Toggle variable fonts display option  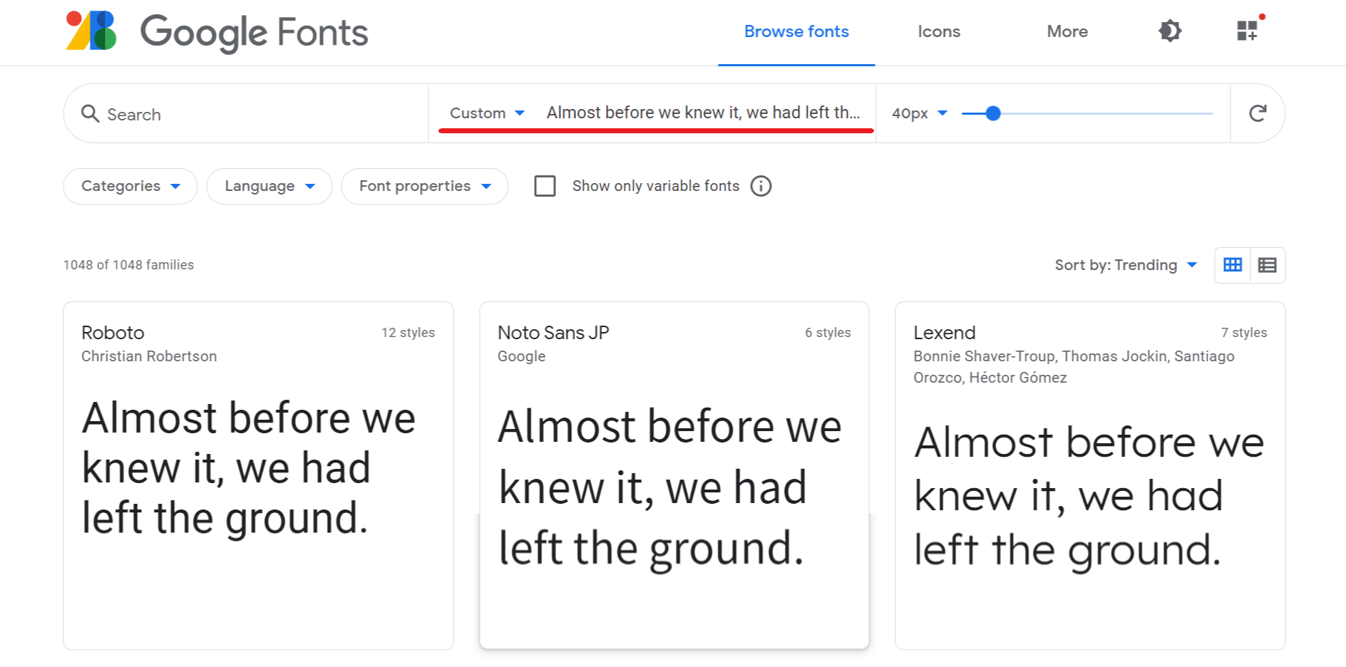tap(545, 186)
